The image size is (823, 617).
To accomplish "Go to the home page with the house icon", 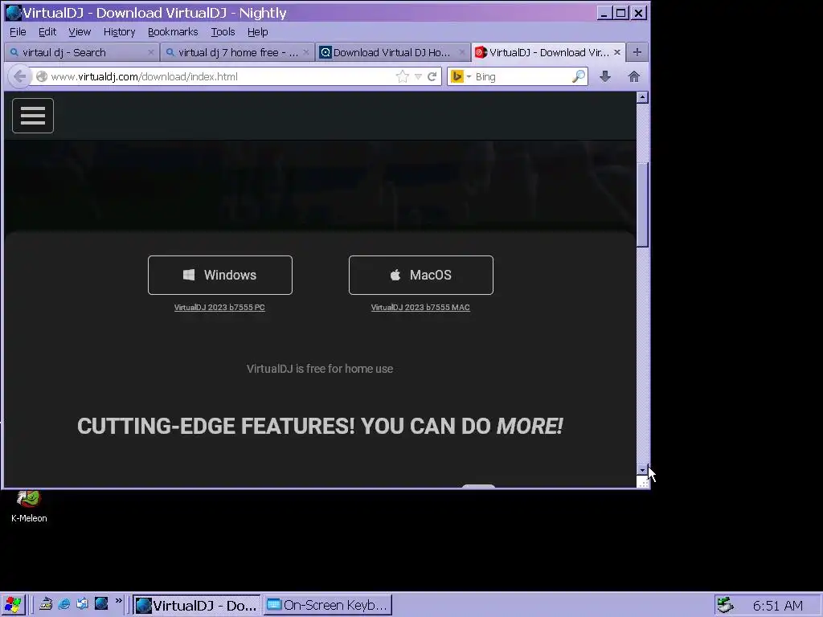I will click(634, 76).
